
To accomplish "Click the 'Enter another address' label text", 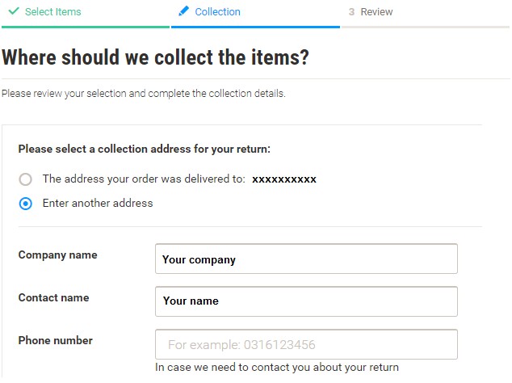I will [x=98, y=204].
